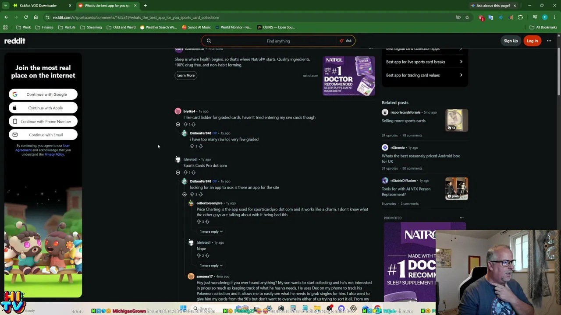
Task: Open the Privacy Policy link
Action: pos(54,154)
